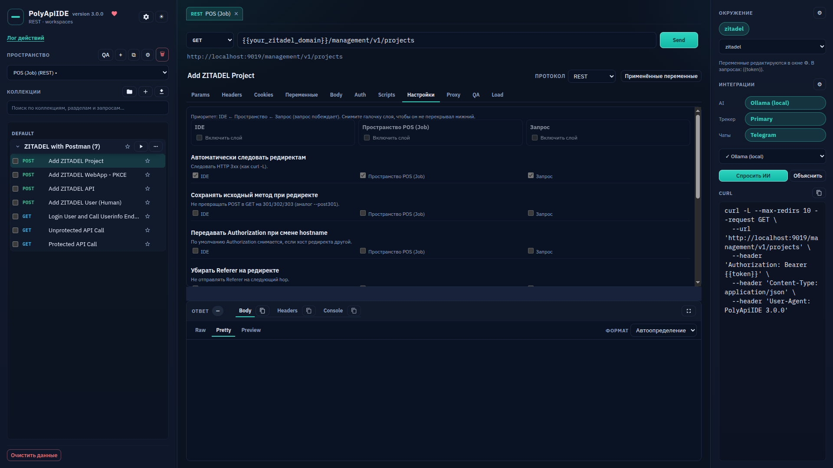The height and width of the screenshot is (468, 833).
Task: Open the protocol REST dropdown
Action: point(592,76)
